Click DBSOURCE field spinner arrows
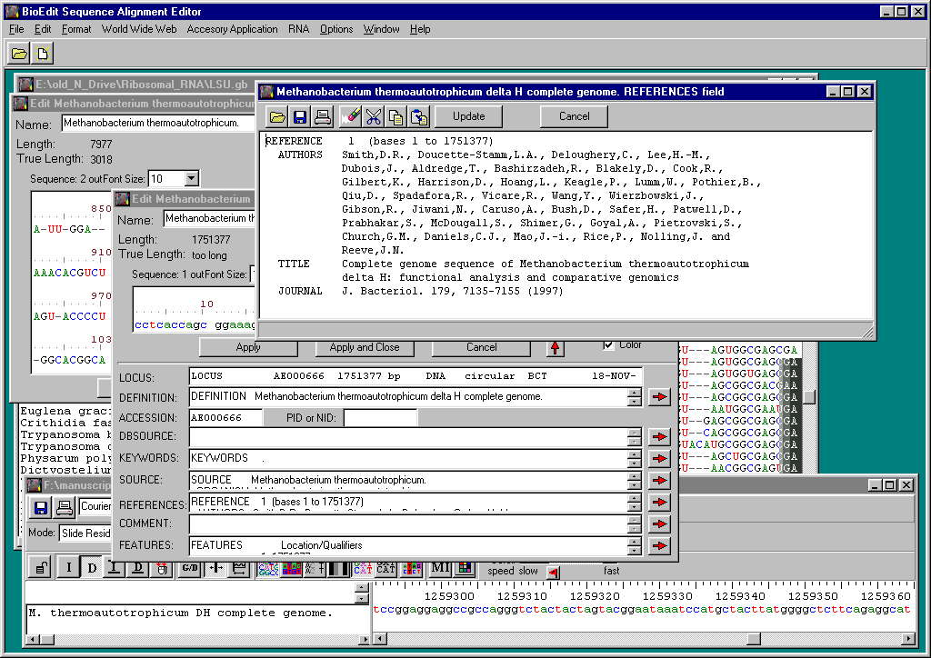The width and height of the screenshot is (931, 658). coord(634,436)
